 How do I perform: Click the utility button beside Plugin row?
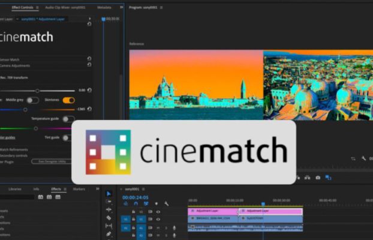pos(51,161)
